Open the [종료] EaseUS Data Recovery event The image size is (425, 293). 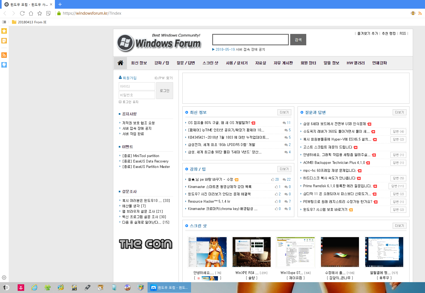point(145,161)
